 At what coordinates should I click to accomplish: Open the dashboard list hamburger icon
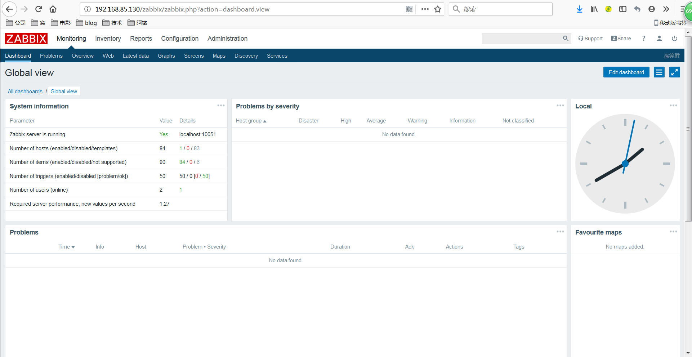[659, 72]
